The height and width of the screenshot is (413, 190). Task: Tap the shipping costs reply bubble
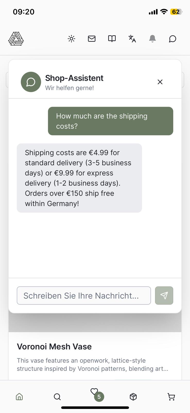coord(79,178)
